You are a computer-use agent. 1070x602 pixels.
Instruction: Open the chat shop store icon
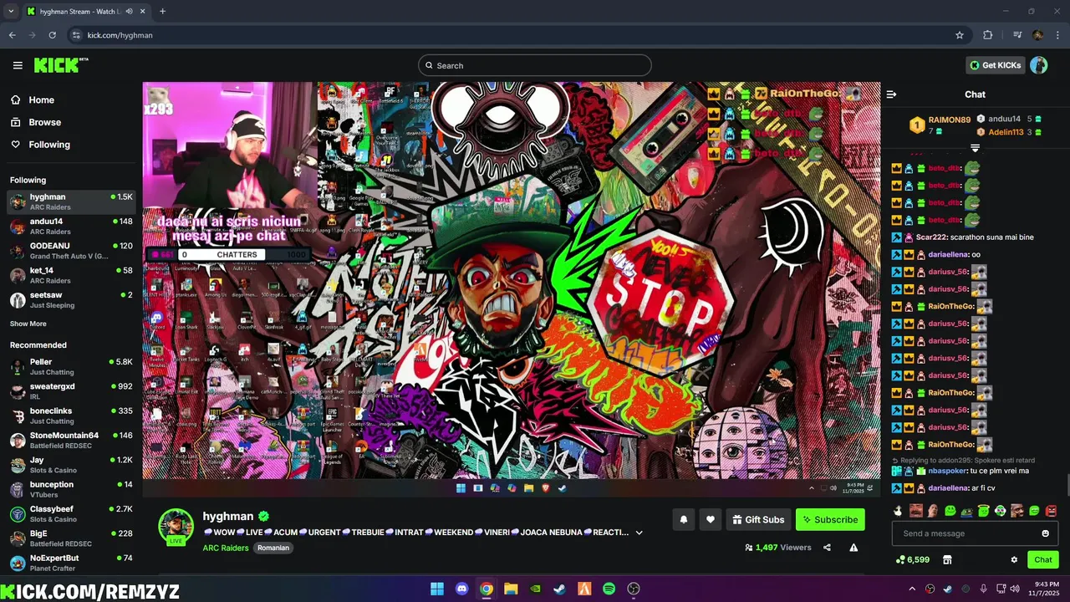tap(947, 559)
